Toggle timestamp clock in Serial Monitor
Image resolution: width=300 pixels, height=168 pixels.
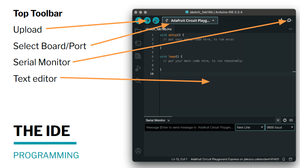click(x=285, y=120)
